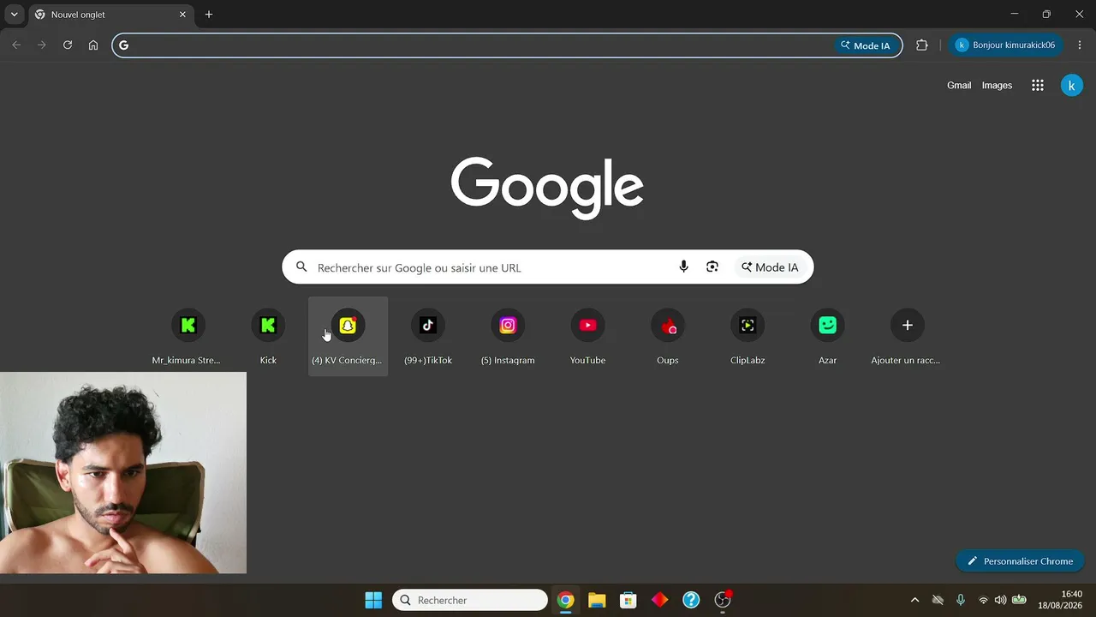
Task: Click Mode IA in the address bar
Action: [x=865, y=45]
